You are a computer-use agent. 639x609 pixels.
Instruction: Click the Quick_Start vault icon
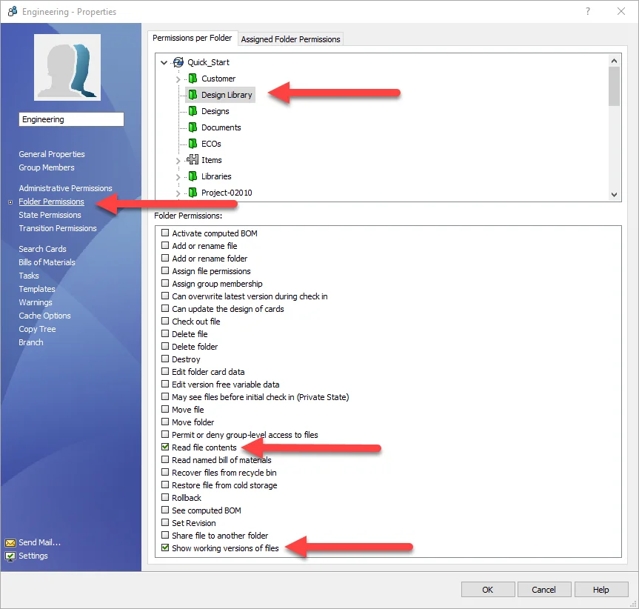coord(178,62)
